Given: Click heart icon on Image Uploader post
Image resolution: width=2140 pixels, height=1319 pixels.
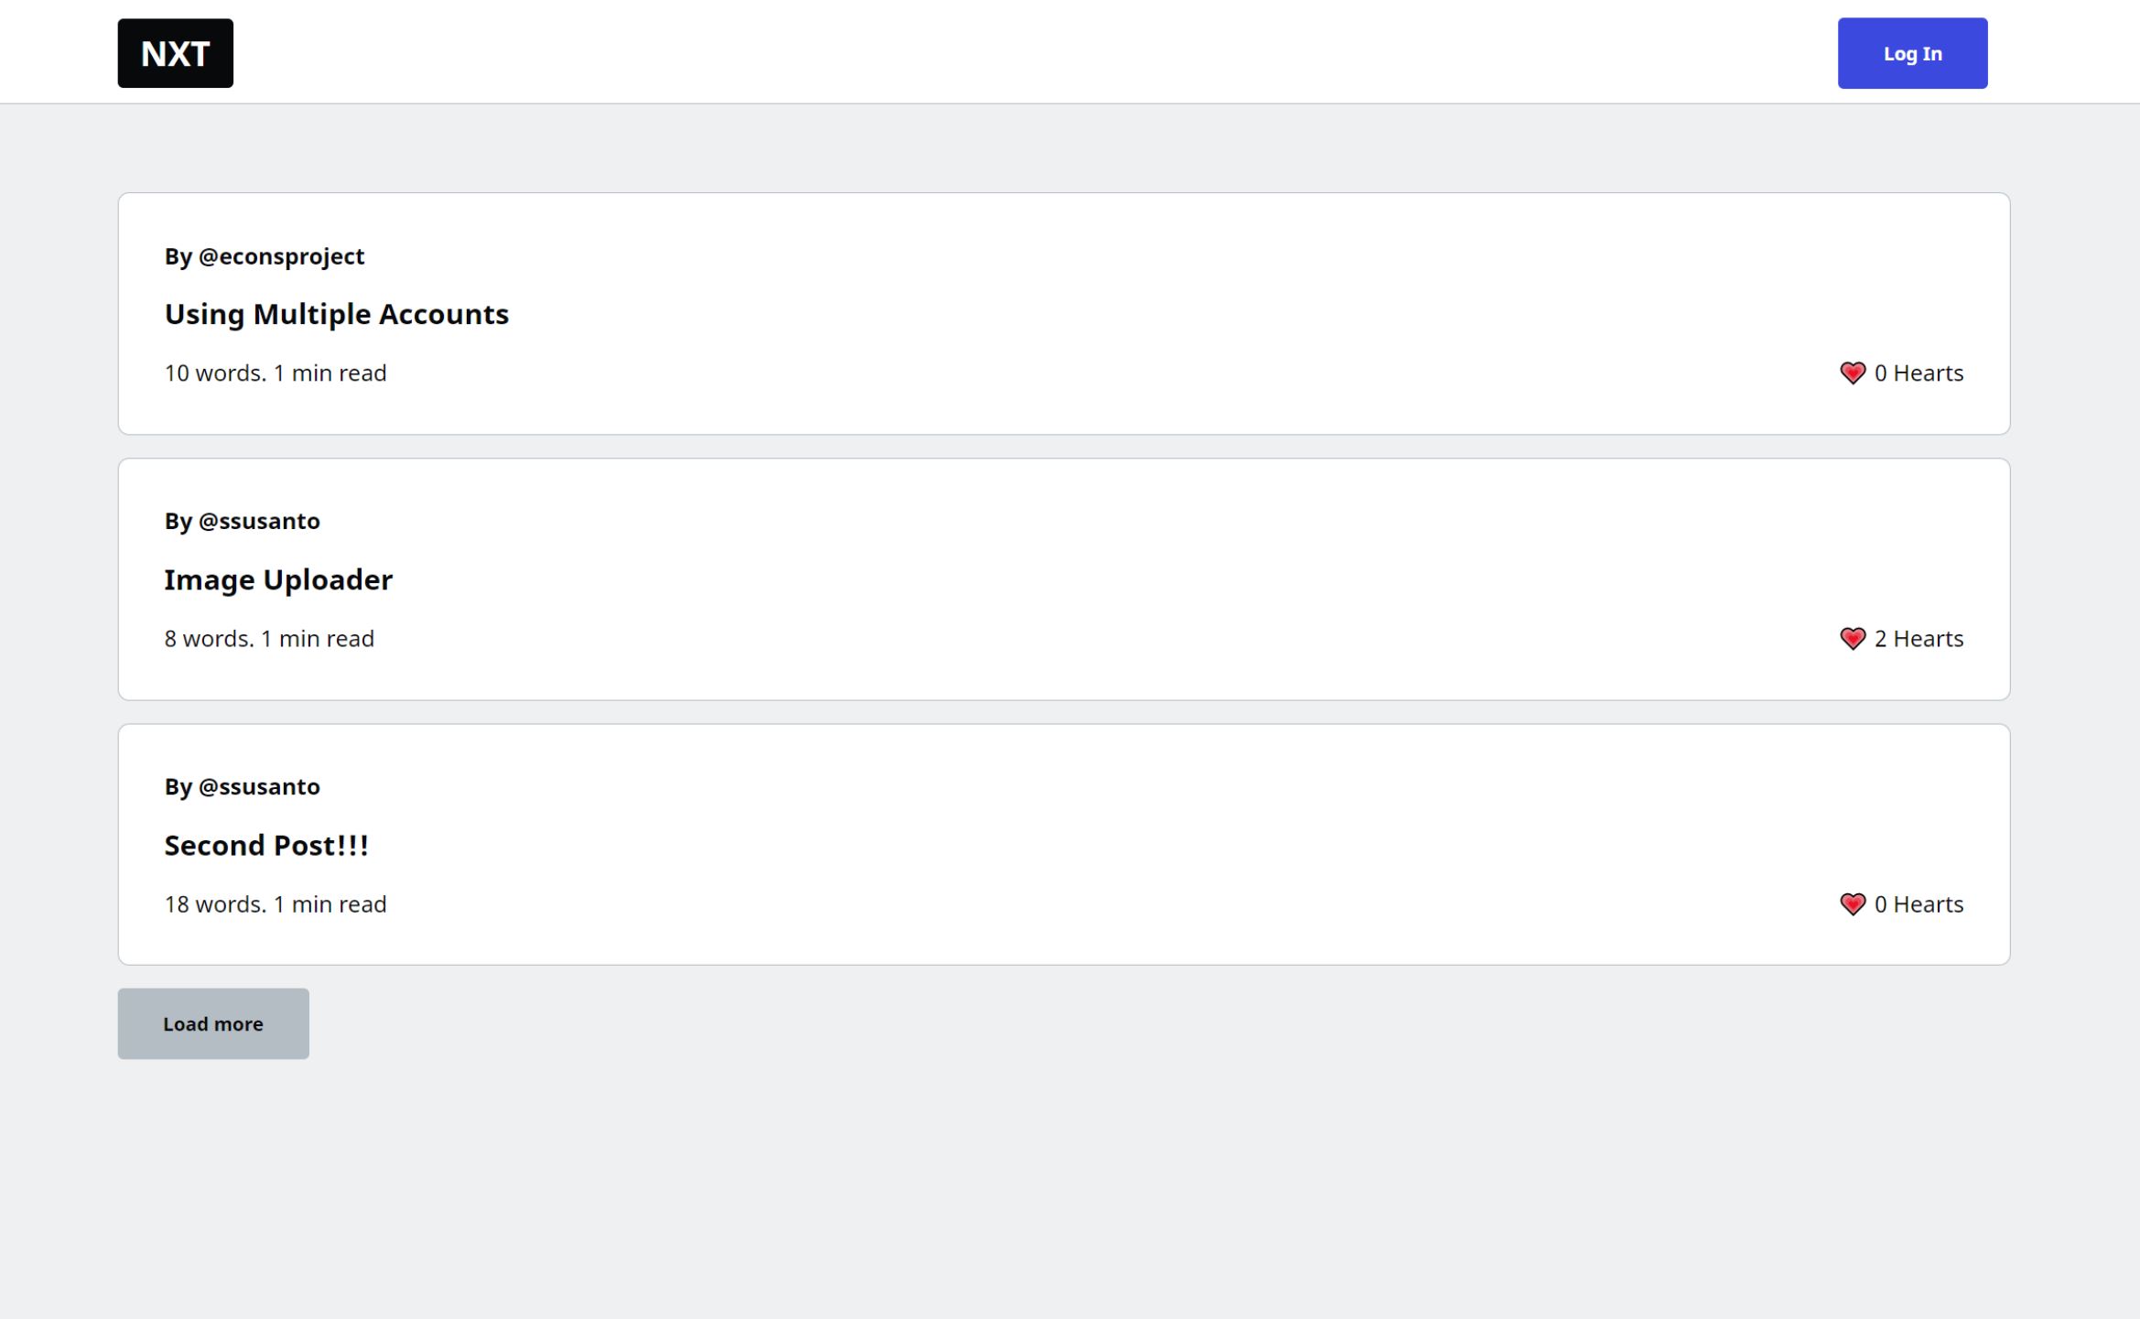Looking at the screenshot, I should coord(1852,639).
